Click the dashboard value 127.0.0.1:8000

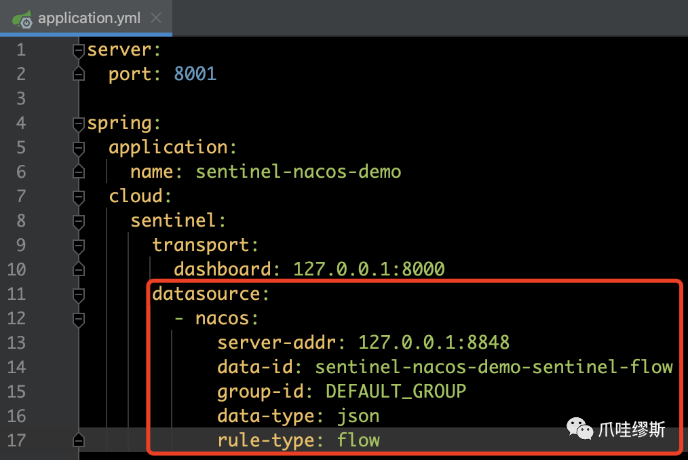point(368,269)
